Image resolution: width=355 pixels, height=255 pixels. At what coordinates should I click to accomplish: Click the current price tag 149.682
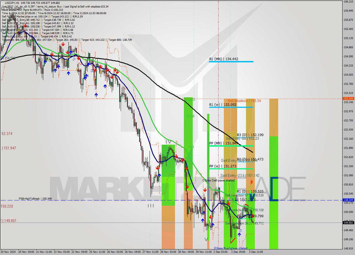click(x=348, y=223)
